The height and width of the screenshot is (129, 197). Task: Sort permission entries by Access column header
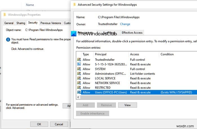click(x=144, y=54)
